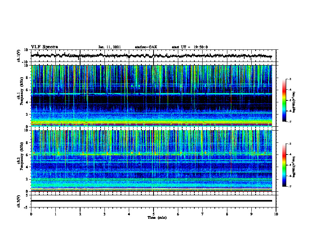The image size is (311, 240).
Task: Click time axis tick label "1"
Action: coord(55,214)
